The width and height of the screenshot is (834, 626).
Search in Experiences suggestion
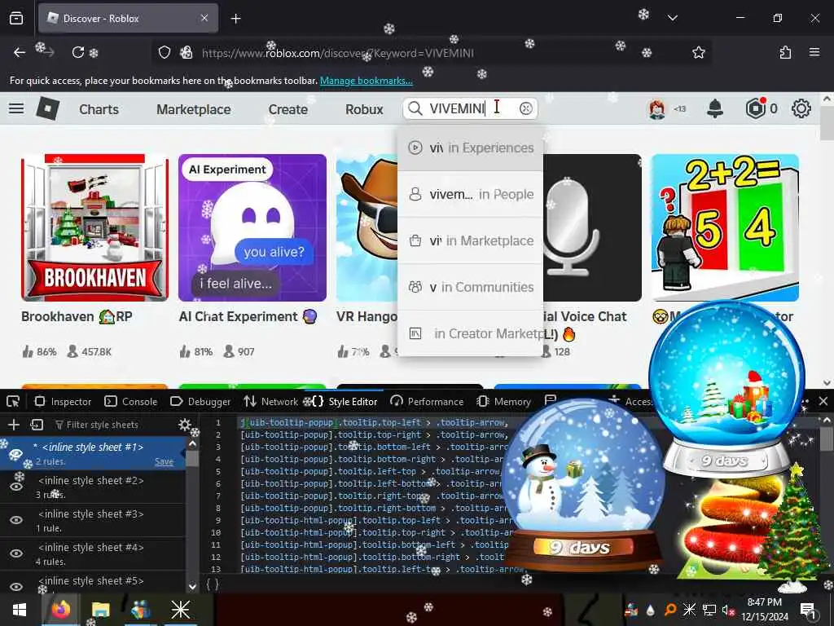[x=470, y=148]
